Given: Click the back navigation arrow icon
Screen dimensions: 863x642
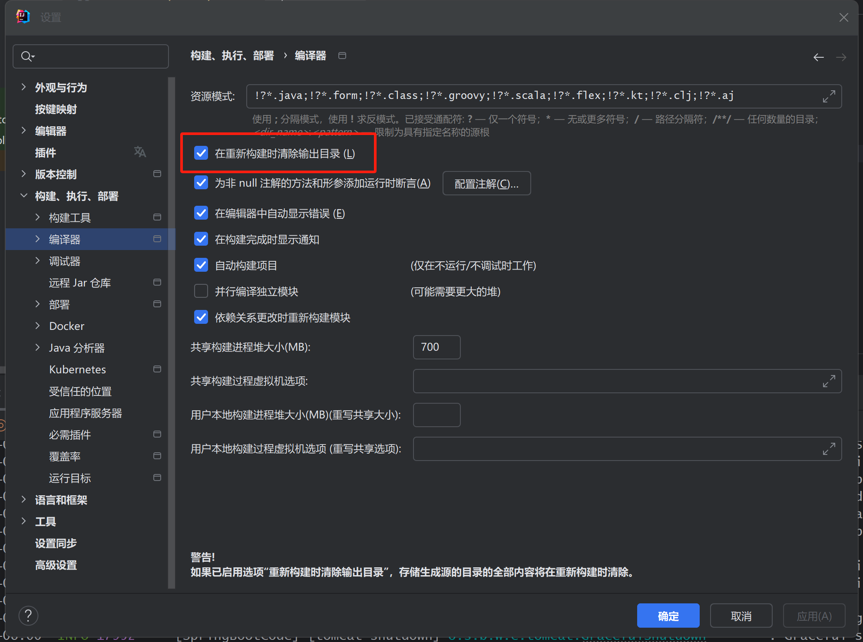Looking at the screenshot, I should [818, 57].
